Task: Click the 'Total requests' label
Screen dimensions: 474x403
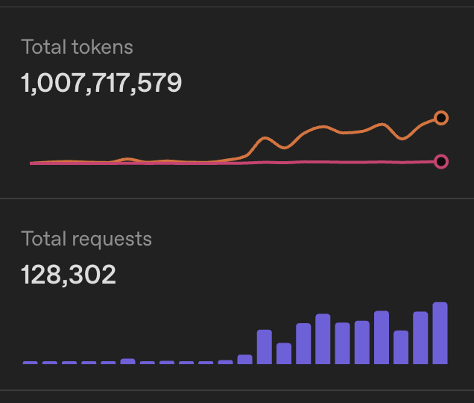Action: [x=86, y=239]
